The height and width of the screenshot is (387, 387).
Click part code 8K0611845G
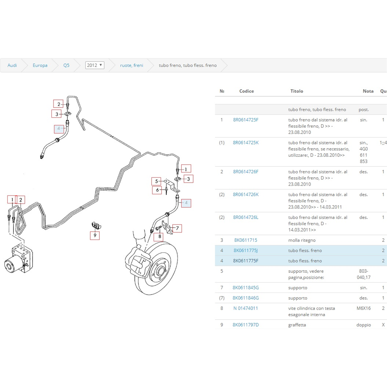click(x=245, y=288)
